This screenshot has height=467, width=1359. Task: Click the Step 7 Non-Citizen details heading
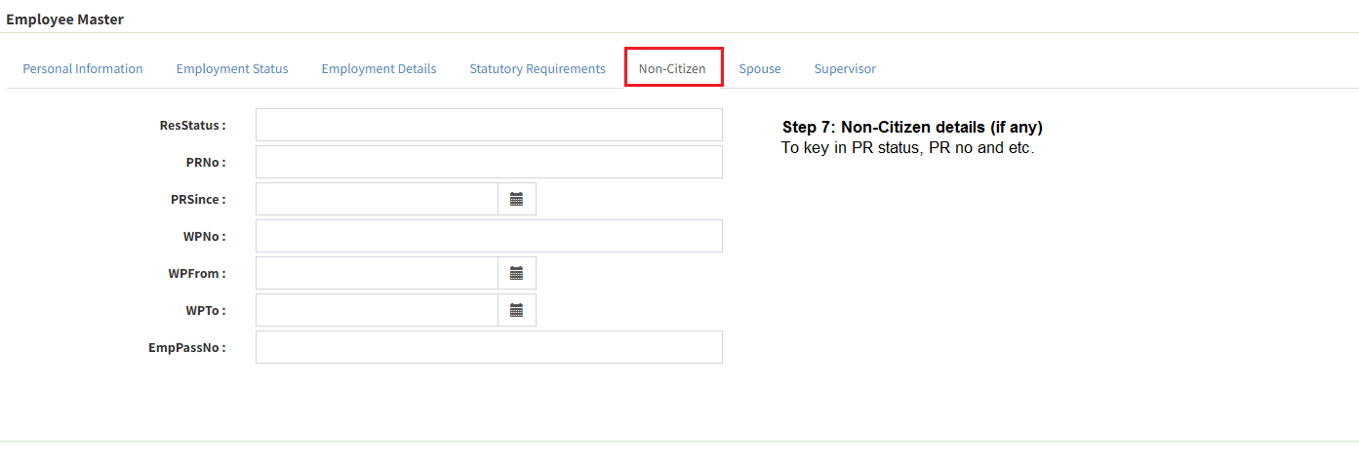point(912,128)
